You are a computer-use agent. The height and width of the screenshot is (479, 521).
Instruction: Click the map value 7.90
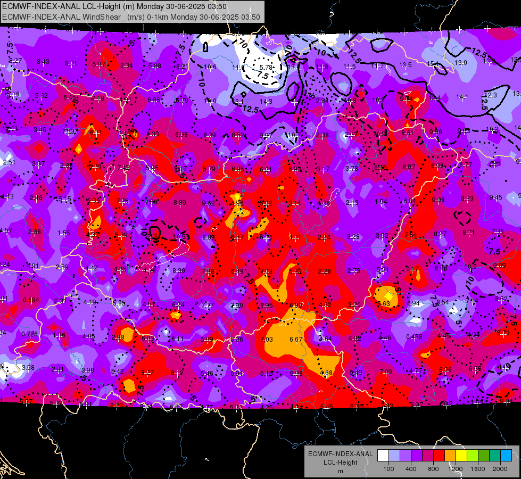pyautogui.click(x=237, y=305)
